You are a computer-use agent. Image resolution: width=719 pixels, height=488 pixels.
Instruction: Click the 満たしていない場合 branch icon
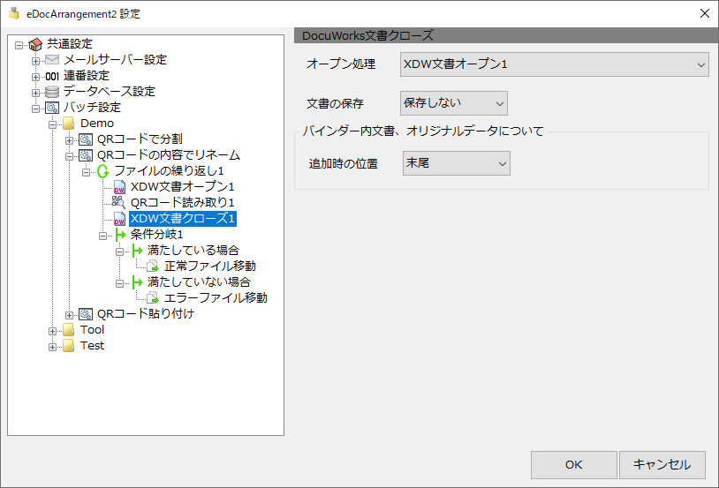tap(137, 282)
